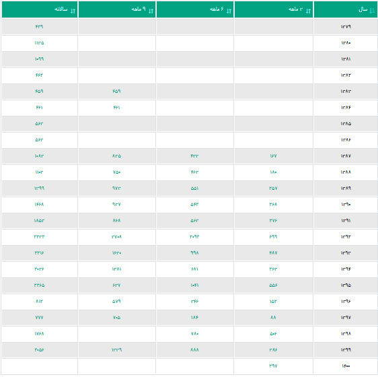Click three-month value ۱۸۰

tap(273, 172)
